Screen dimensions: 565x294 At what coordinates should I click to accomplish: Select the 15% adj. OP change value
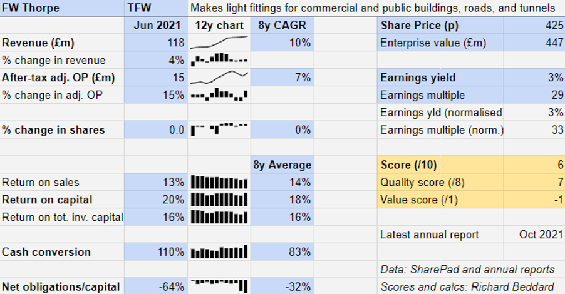coord(156,95)
